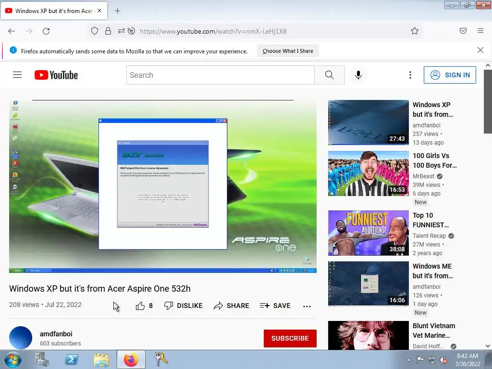Click the YouTube logo to go home
Image resolution: width=492 pixels, height=369 pixels.
pos(56,75)
